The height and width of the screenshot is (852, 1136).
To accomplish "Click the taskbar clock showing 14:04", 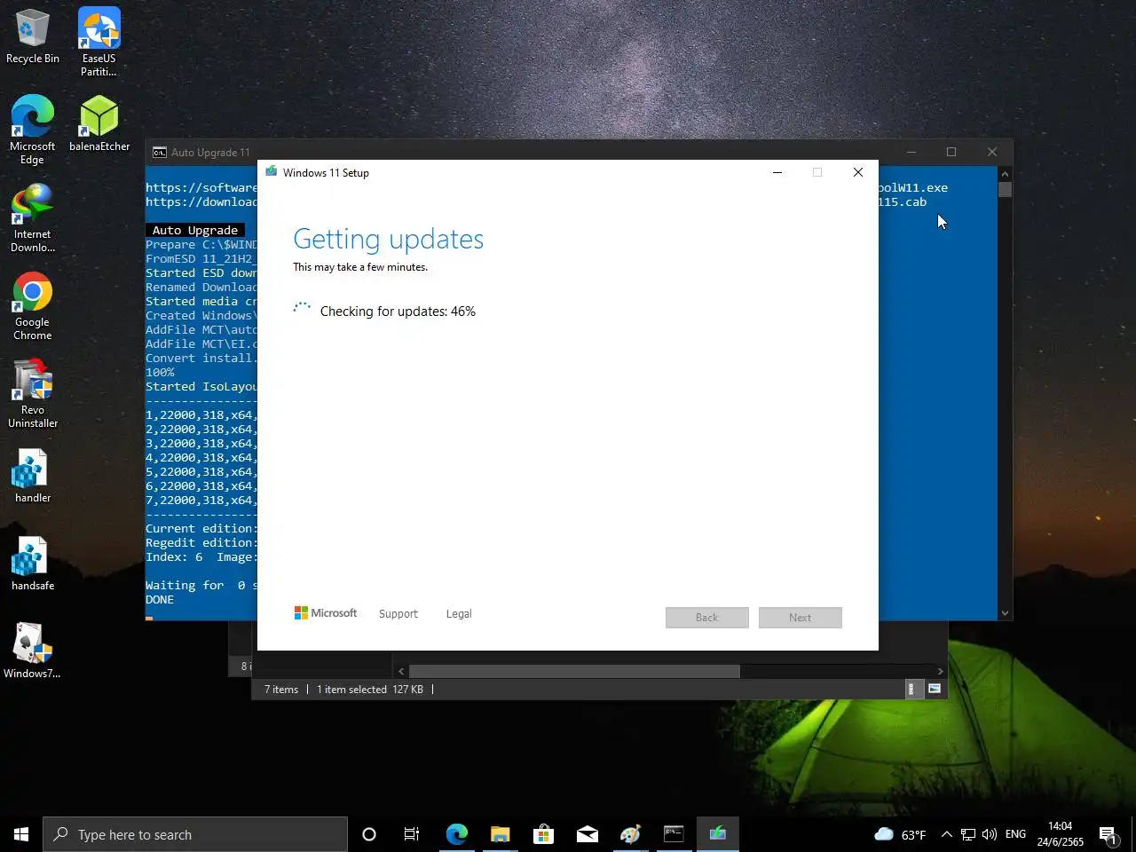I will tap(1060, 834).
